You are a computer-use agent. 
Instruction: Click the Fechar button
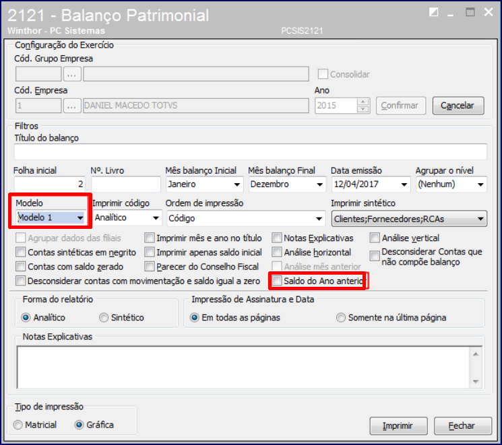coord(462,425)
